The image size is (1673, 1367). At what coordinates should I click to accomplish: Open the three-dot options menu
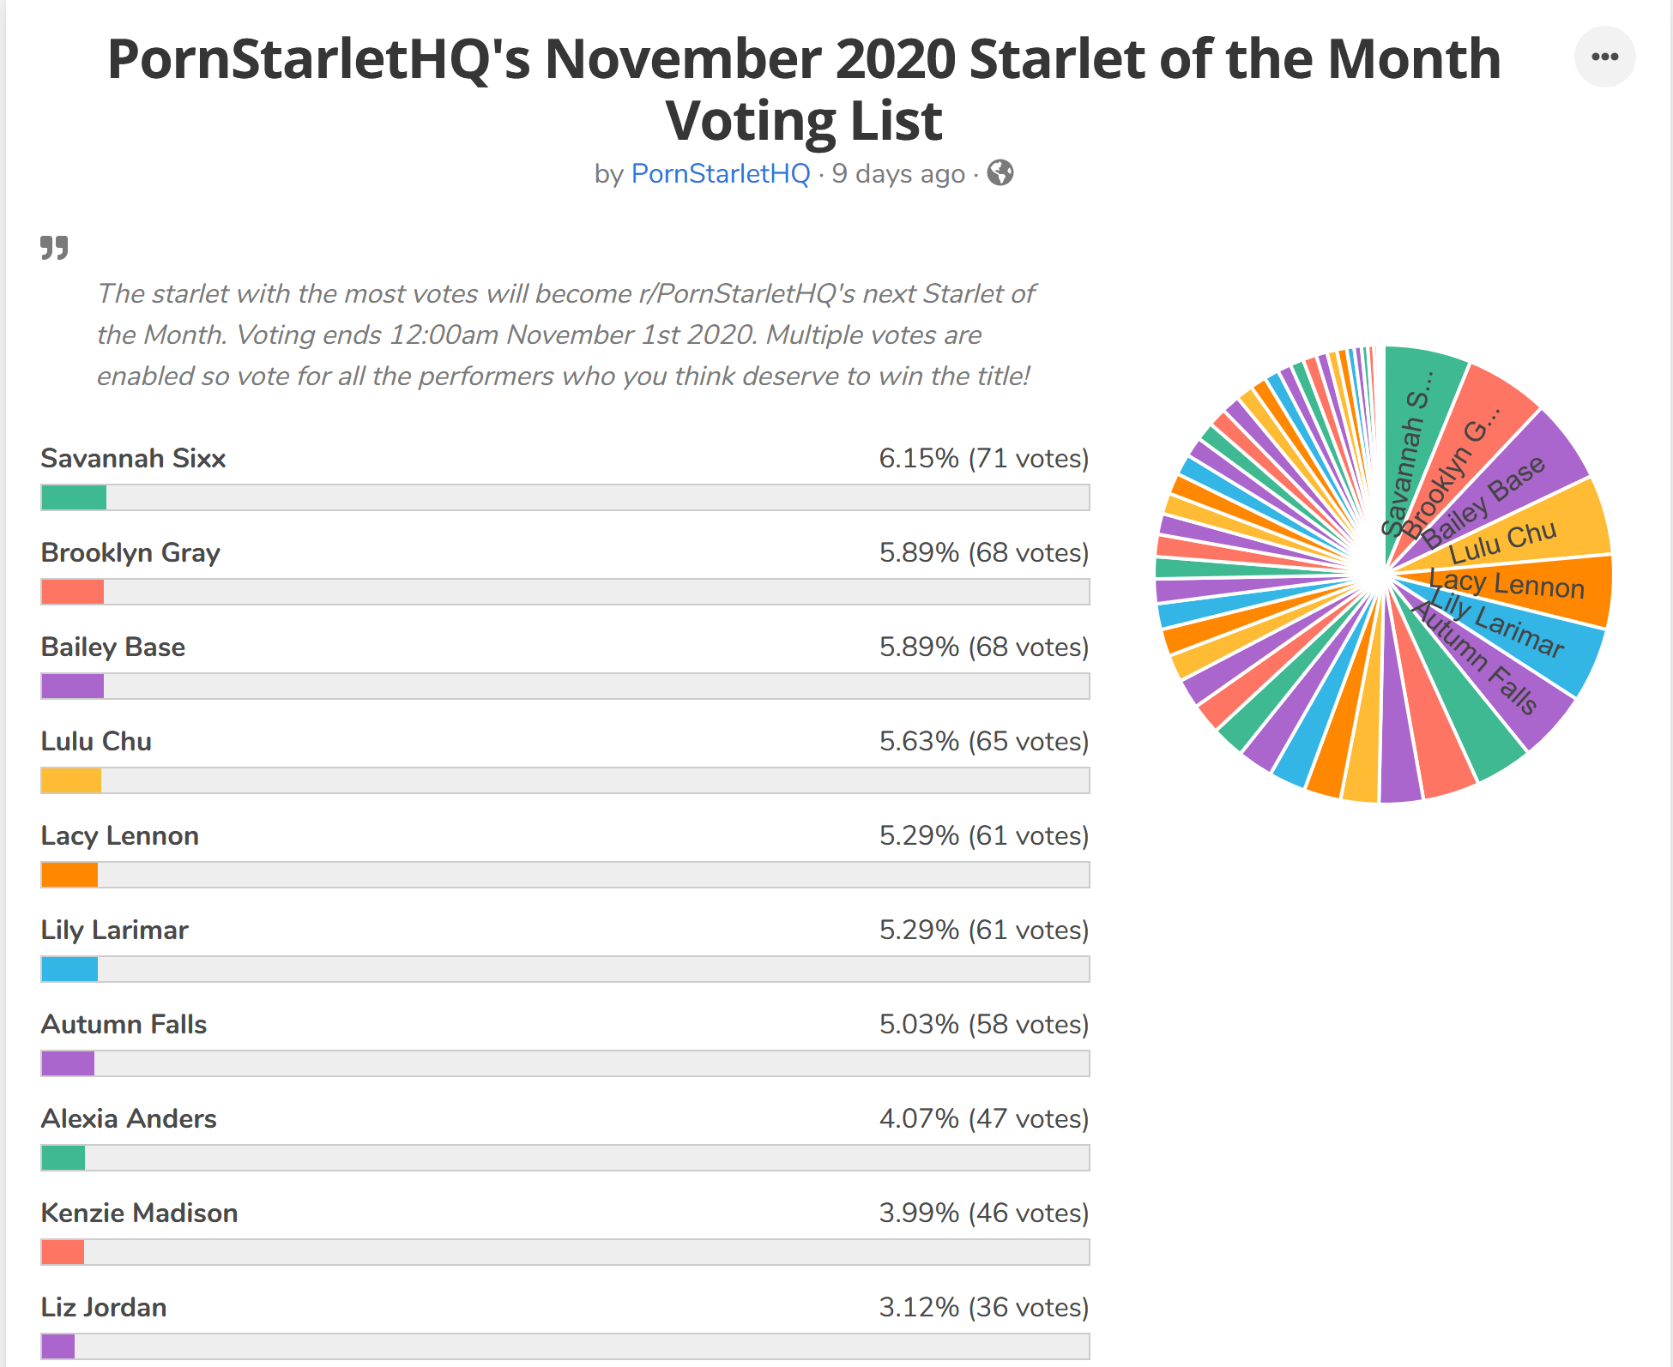[x=1605, y=57]
